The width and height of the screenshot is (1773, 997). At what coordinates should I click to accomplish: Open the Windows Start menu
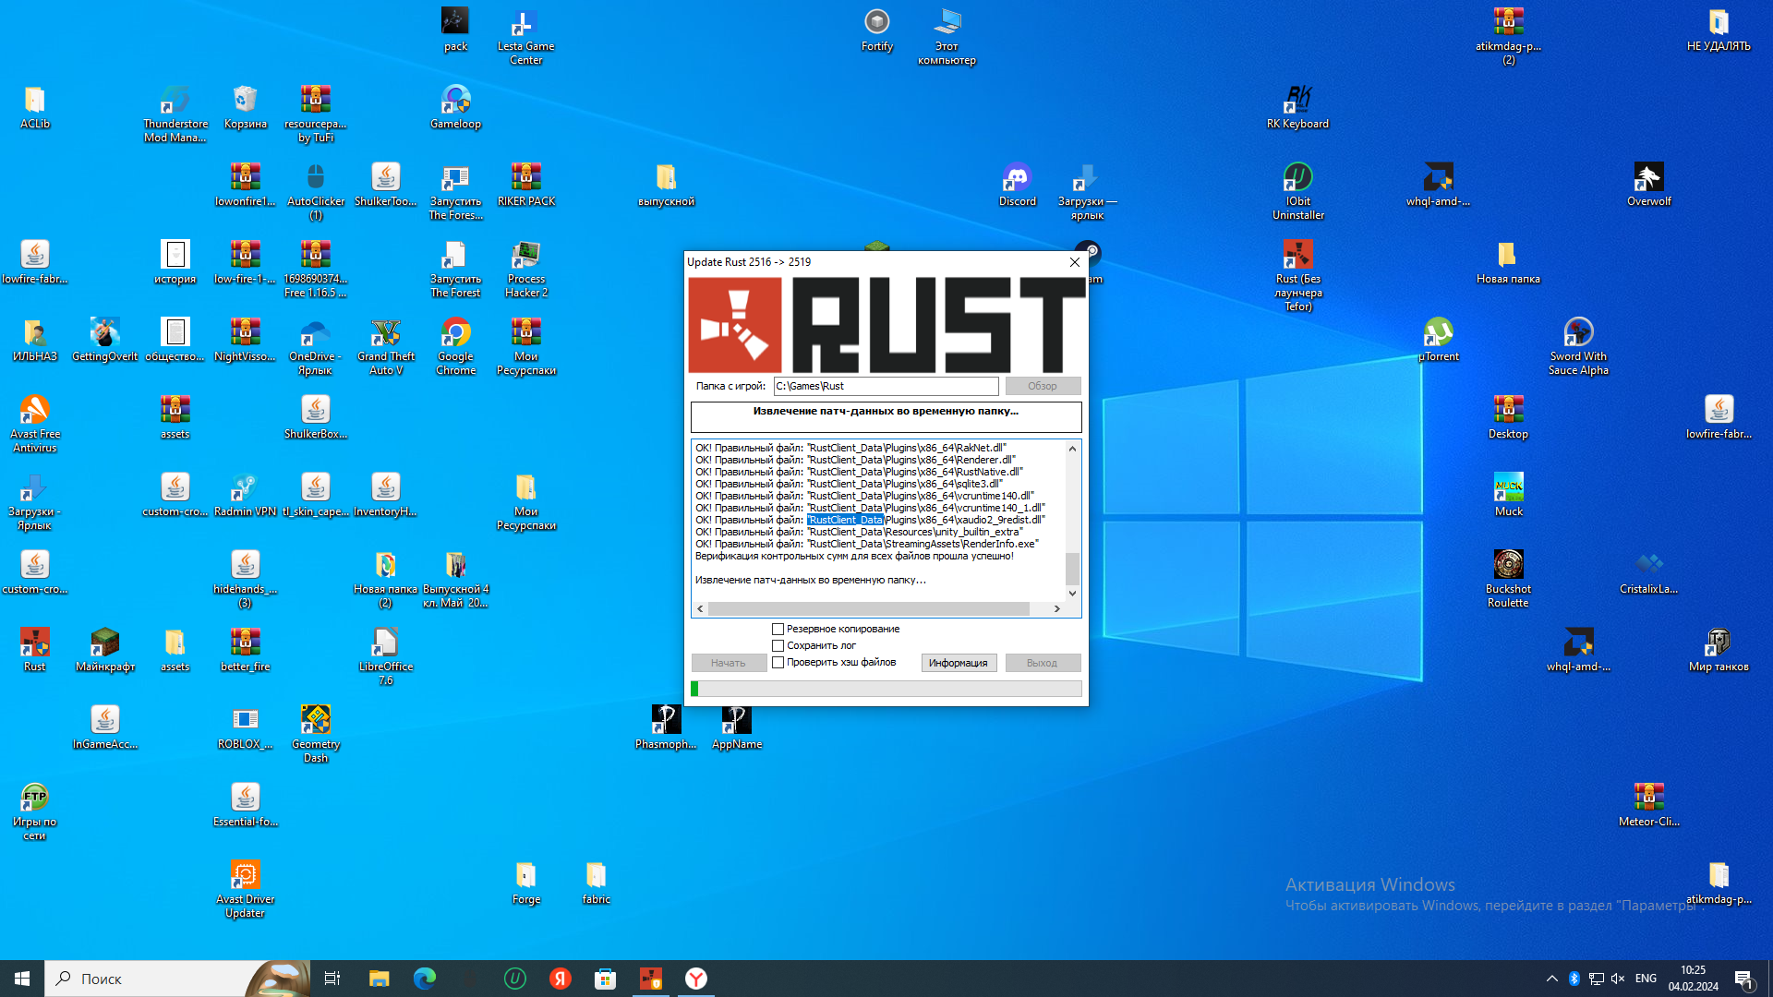tap(22, 979)
